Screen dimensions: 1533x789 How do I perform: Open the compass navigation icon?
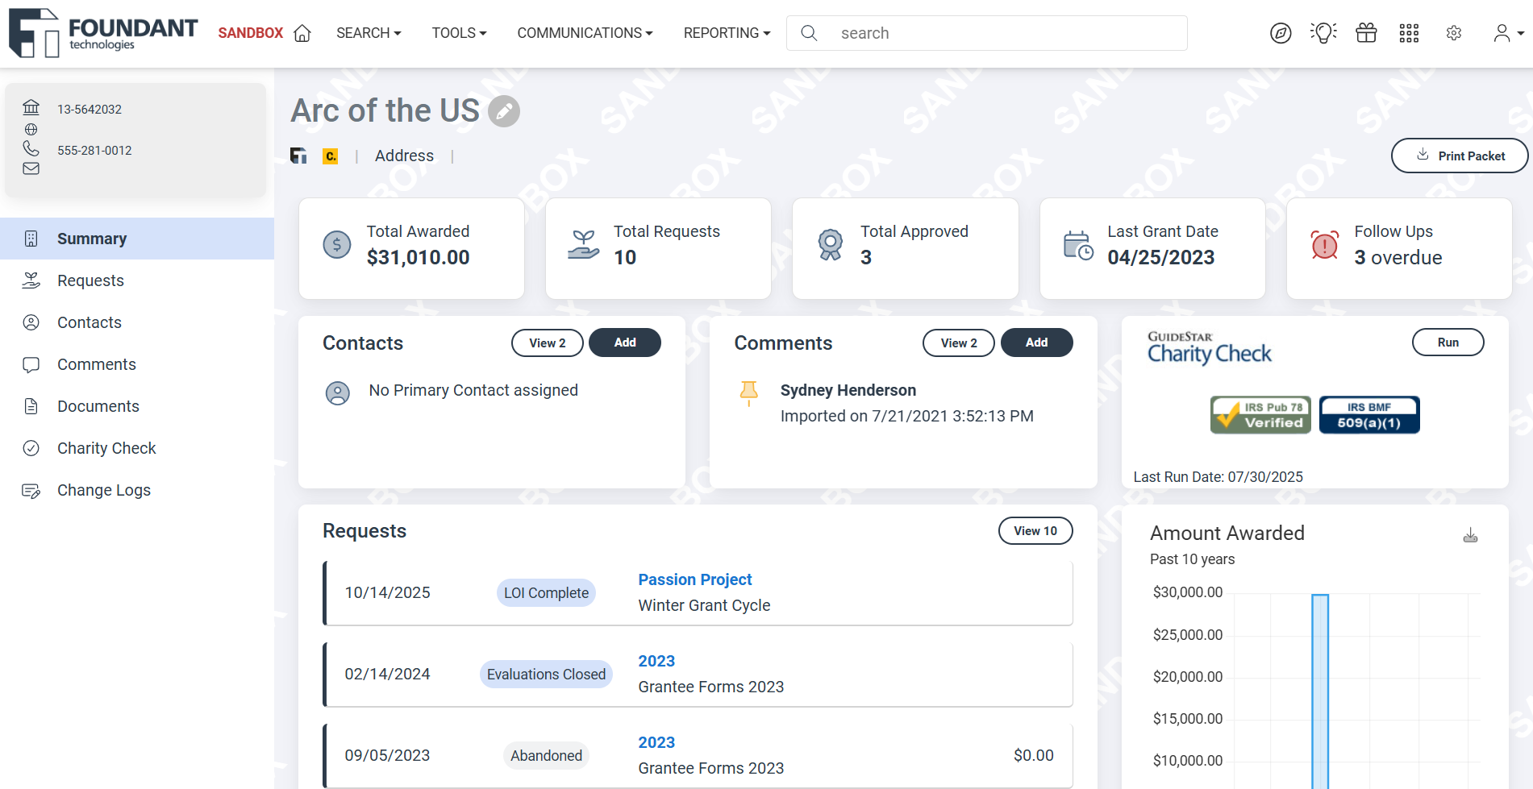pos(1281,33)
